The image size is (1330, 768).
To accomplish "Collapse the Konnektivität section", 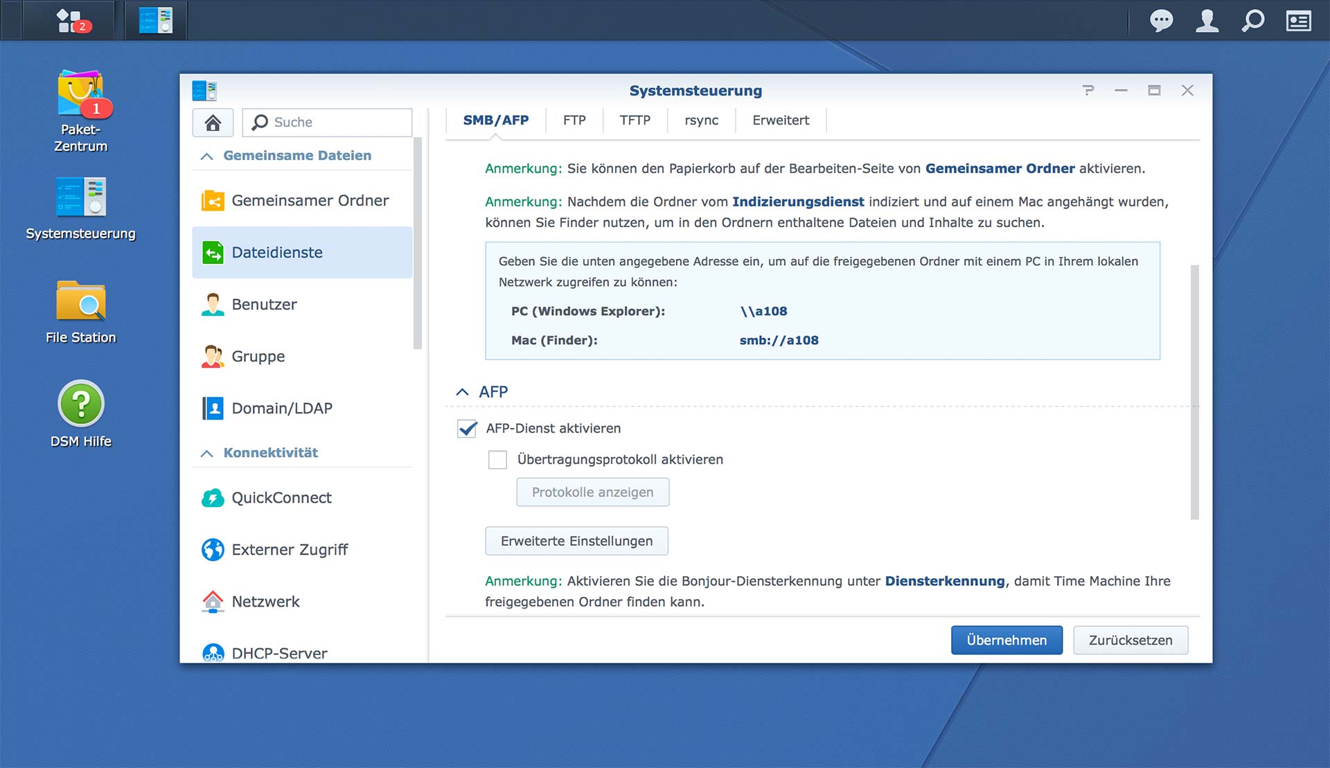I will click(x=206, y=454).
